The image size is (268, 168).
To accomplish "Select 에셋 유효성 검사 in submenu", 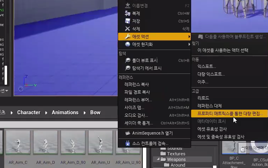I will (230, 129).
